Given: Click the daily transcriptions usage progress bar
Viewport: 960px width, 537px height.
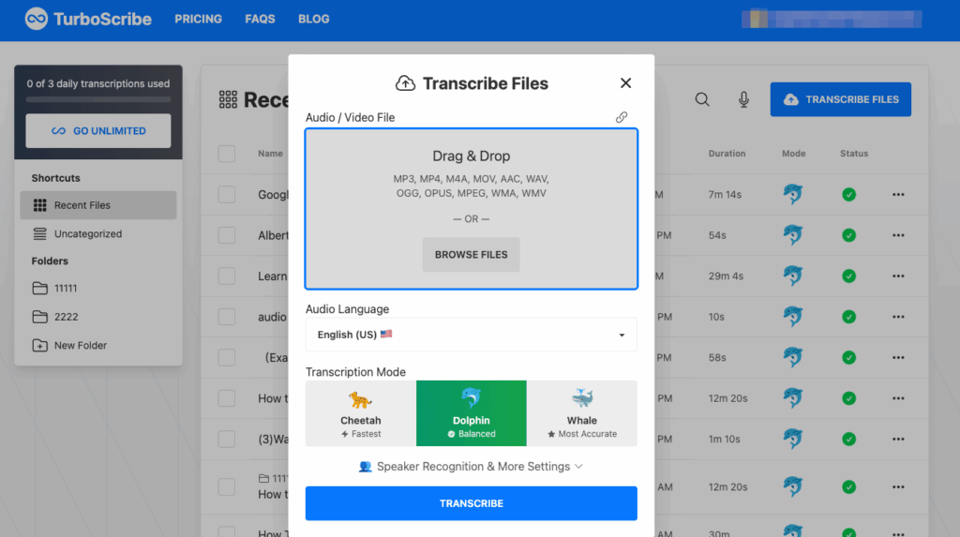Looking at the screenshot, I should (x=98, y=99).
